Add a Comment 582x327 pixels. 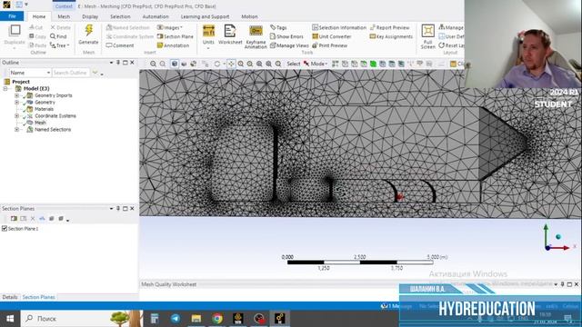(120, 45)
